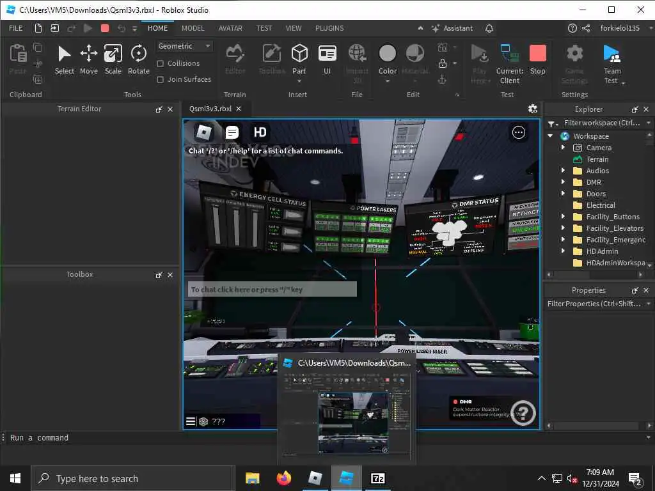Open Firefox from taskbar
The width and height of the screenshot is (655, 491).
(x=284, y=478)
